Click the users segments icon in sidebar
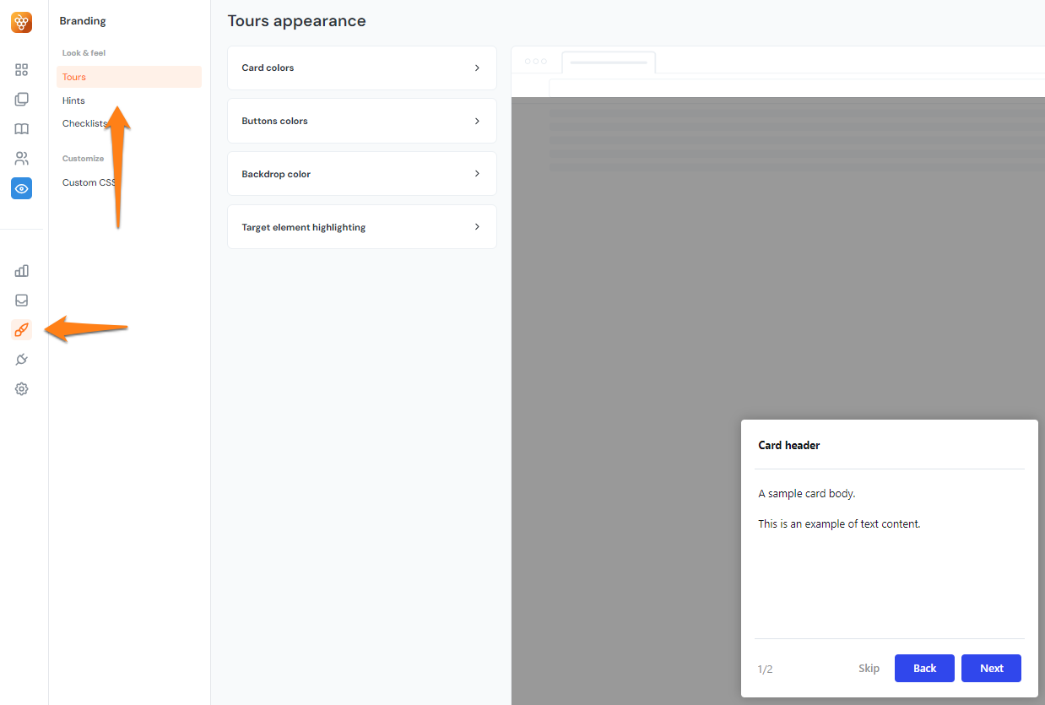This screenshot has width=1045, height=705. pyautogui.click(x=21, y=158)
